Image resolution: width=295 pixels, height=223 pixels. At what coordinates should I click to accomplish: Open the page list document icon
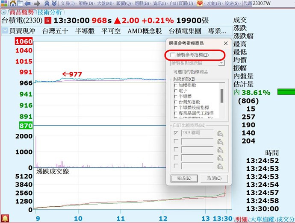pos(20,3)
